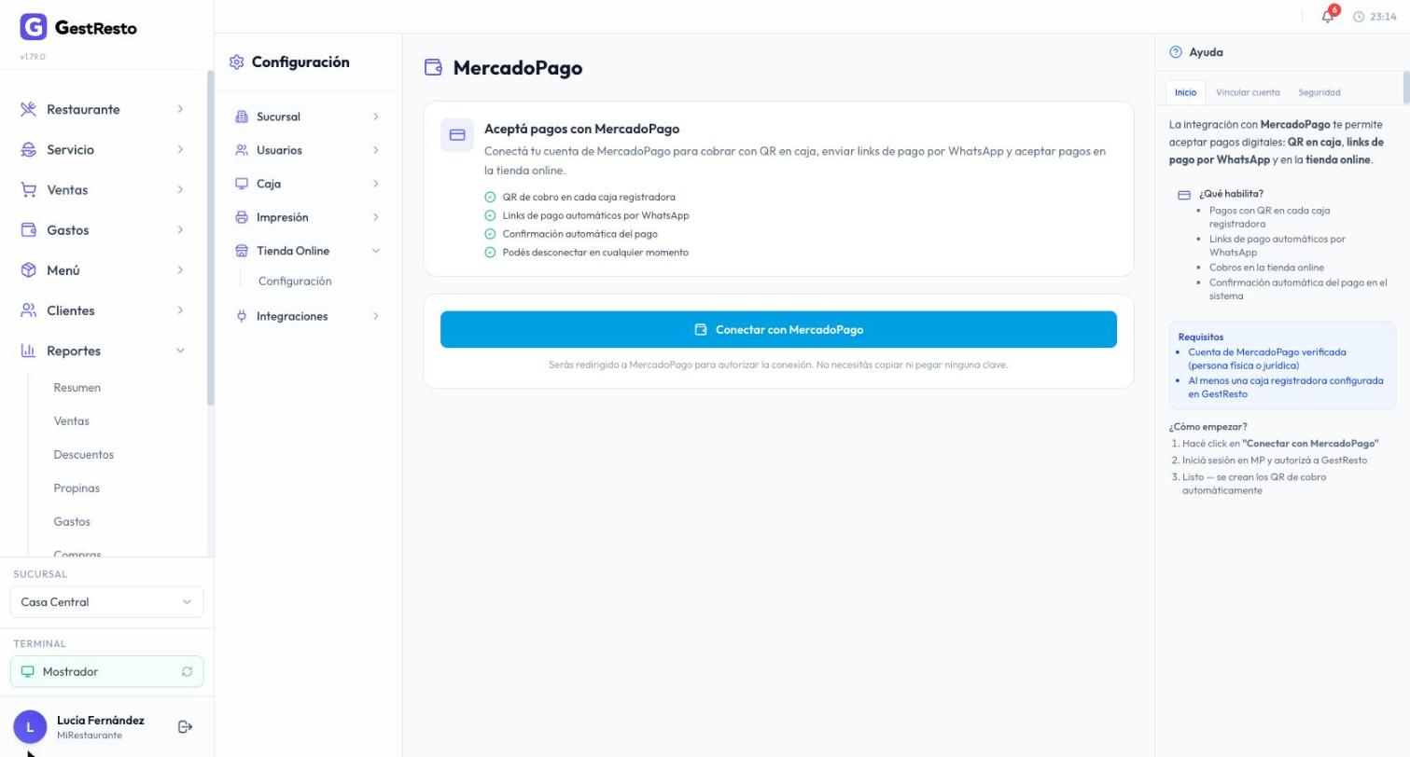This screenshot has height=757, width=1410.
Task: Click the v1.79.0 version text
Action: [x=33, y=57]
